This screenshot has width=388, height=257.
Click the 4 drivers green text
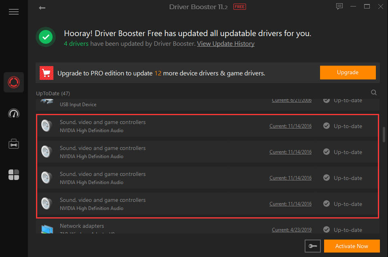tap(76, 44)
